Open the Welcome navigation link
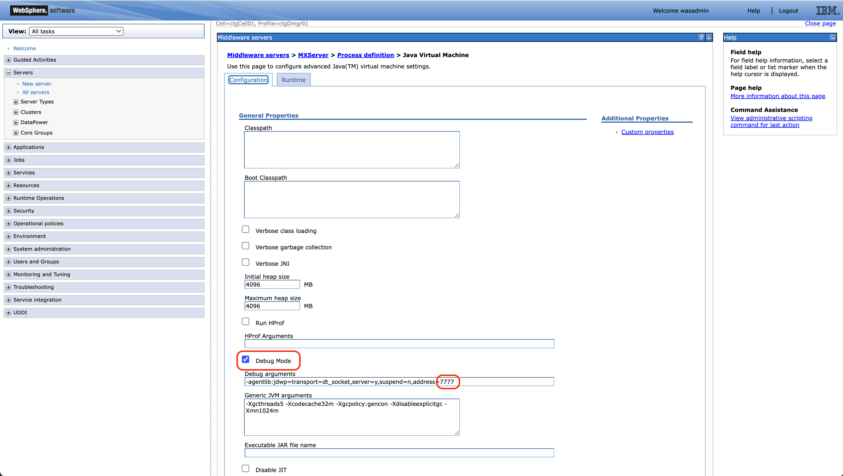This screenshot has height=476, width=843. [25, 48]
